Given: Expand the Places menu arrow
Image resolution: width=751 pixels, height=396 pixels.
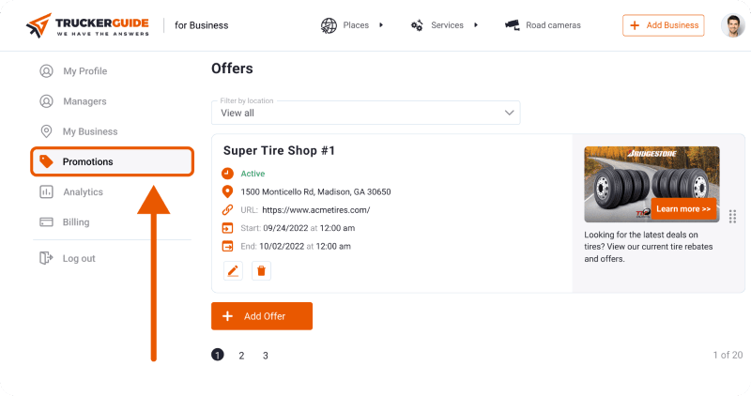Looking at the screenshot, I should click(381, 25).
